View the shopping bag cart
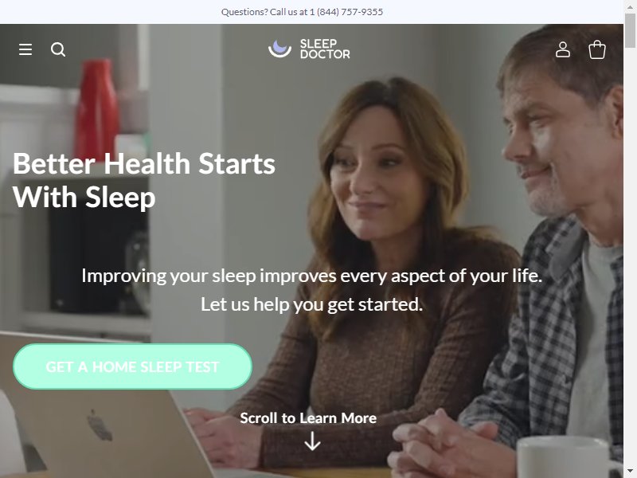The width and height of the screenshot is (637, 478). click(596, 49)
